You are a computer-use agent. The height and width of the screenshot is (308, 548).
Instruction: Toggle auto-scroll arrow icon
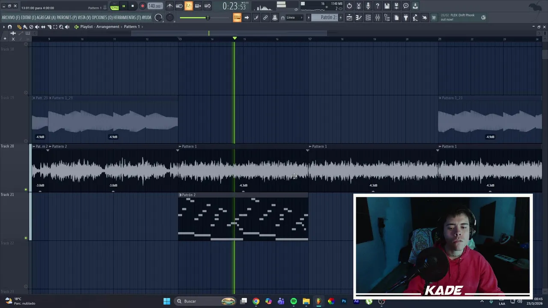pyautogui.click(x=247, y=18)
